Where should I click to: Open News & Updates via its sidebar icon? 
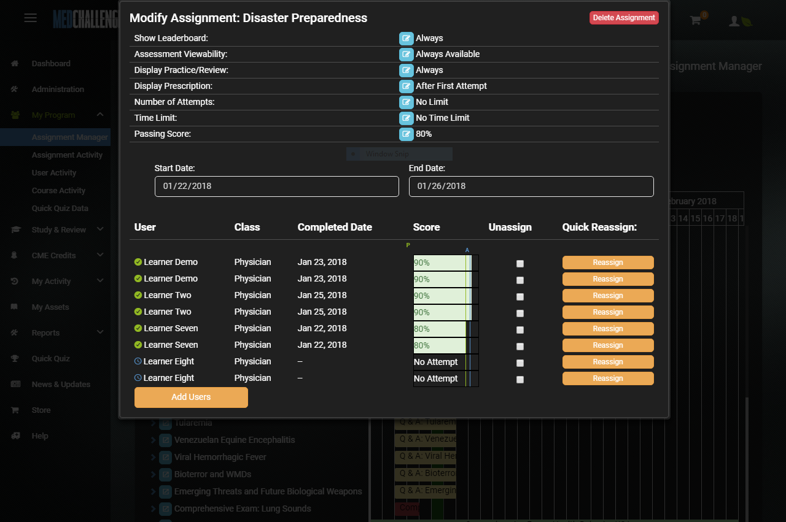click(15, 384)
